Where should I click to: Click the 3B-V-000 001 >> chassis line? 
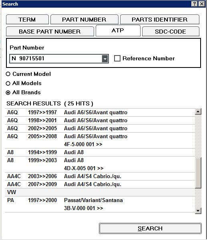click(83, 208)
